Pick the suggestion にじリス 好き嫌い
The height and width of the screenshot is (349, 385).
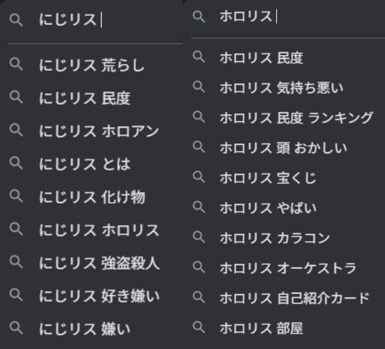click(99, 296)
